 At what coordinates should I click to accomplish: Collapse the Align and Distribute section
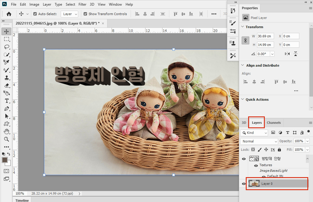(242, 65)
